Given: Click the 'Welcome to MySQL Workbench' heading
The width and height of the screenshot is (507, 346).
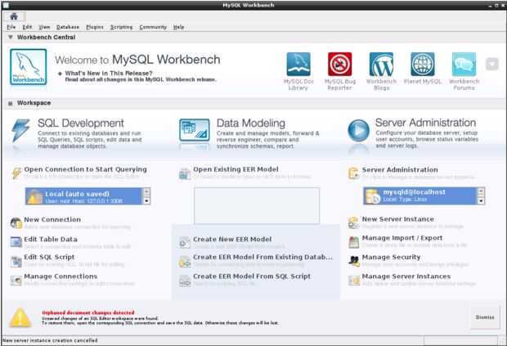Looking at the screenshot, I should 137,60.
